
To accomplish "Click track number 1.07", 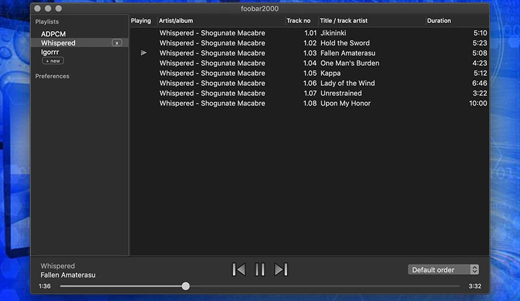I will (x=310, y=93).
